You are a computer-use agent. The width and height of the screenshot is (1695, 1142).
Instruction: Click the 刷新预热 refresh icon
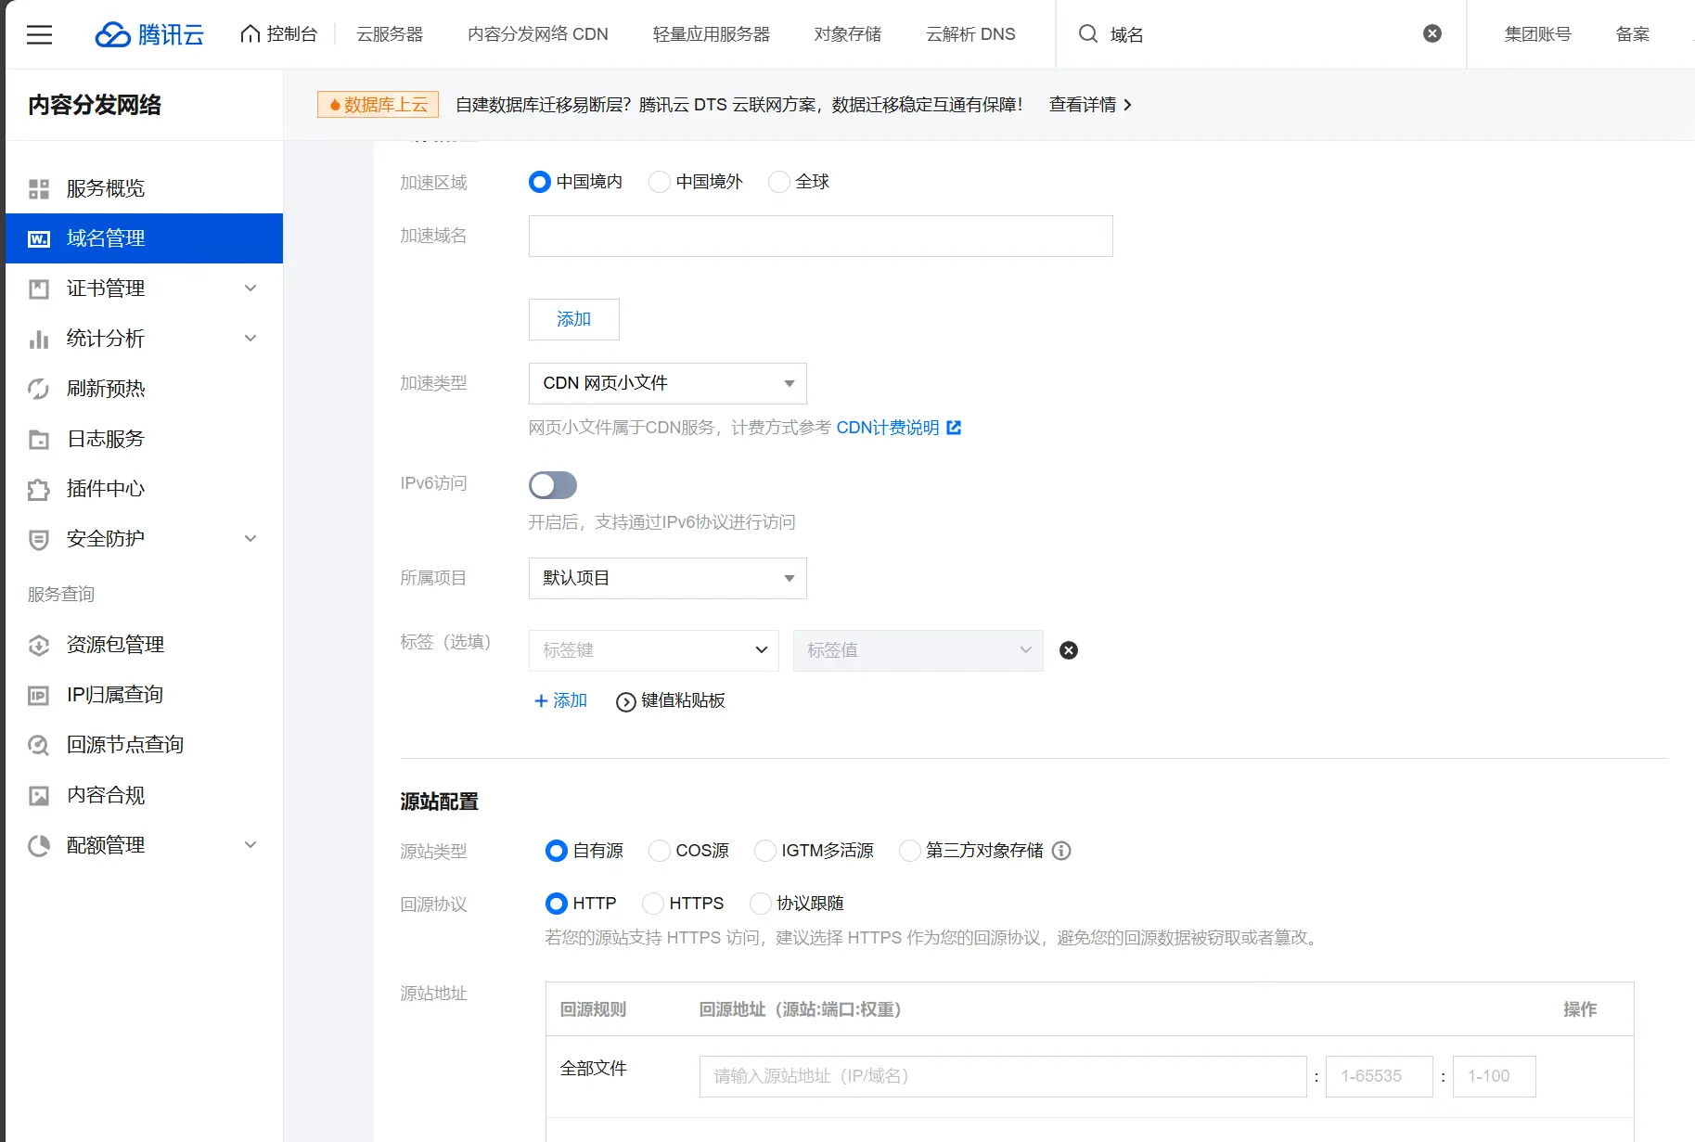coord(38,390)
